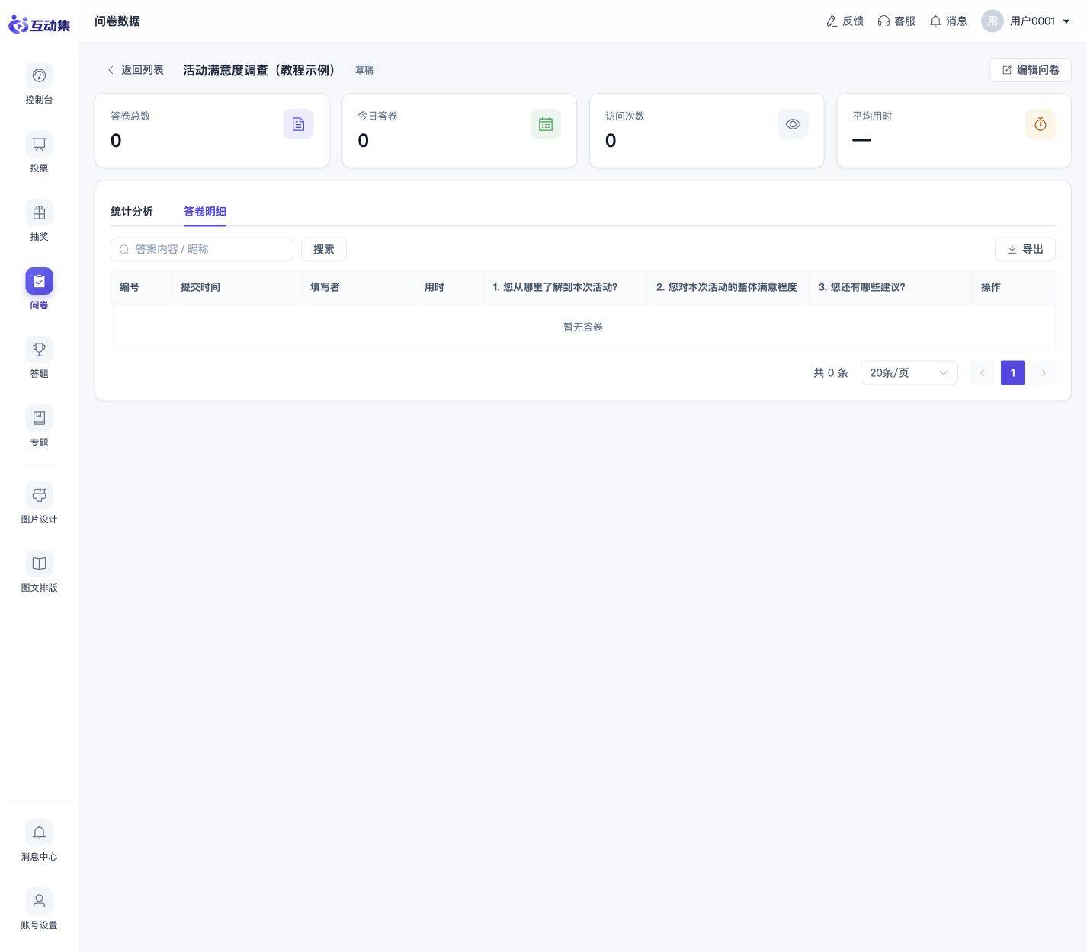The width and height of the screenshot is (1087, 952).
Task: Open the 答题 quiz trophy icon
Action: 39,350
